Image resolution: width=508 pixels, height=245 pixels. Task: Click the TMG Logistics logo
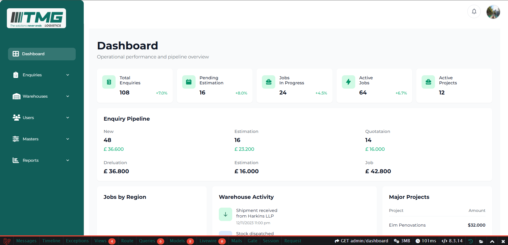[36, 18]
